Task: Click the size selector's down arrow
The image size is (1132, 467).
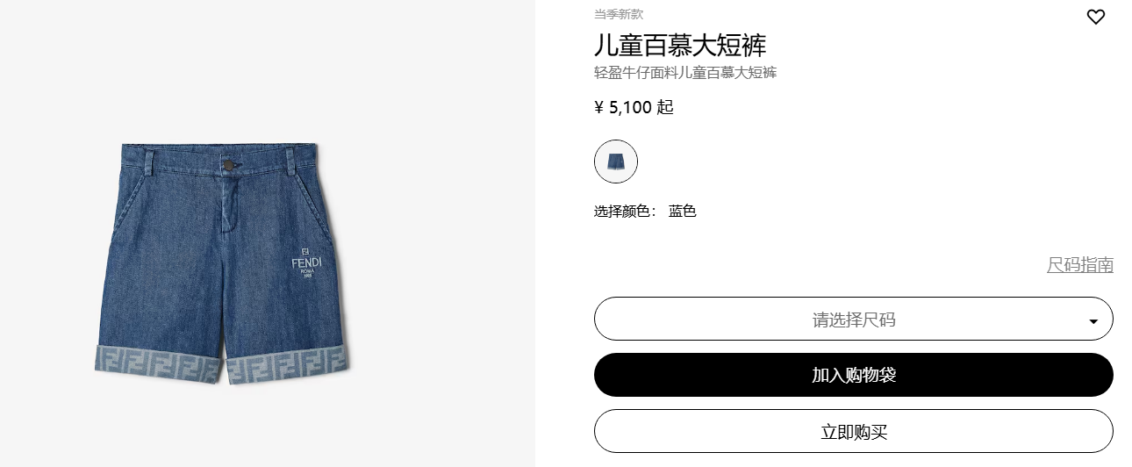Action: tap(1093, 321)
